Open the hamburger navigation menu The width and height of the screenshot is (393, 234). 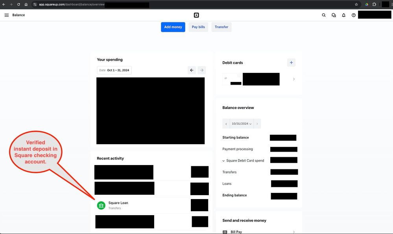6,15
